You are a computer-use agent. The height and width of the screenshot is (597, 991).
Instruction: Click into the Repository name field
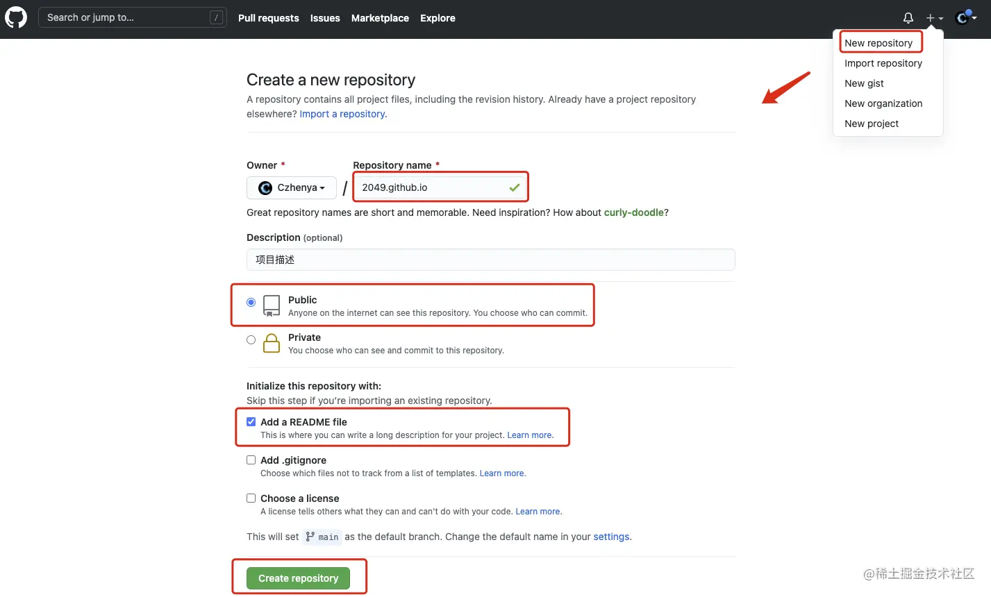(440, 187)
